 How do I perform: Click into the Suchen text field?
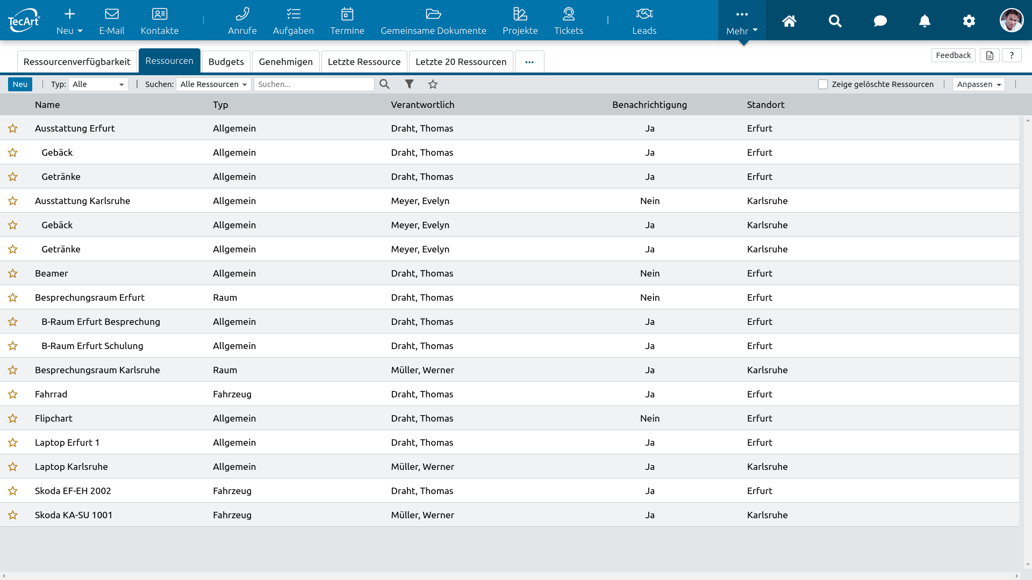(x=314, y=84)
